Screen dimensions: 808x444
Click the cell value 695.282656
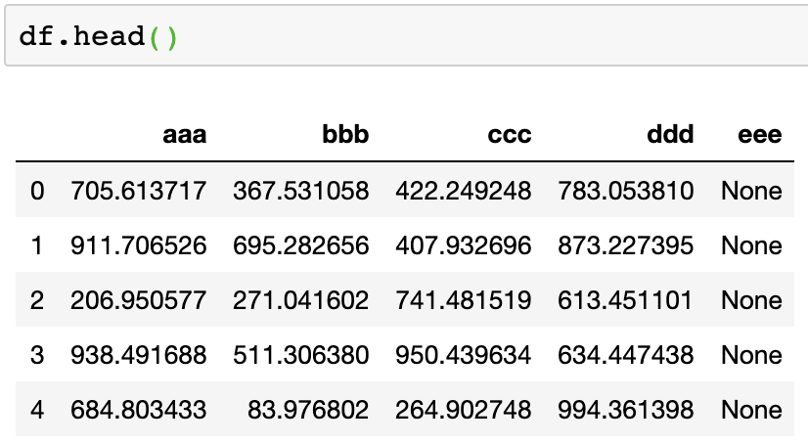pos(300,244)
